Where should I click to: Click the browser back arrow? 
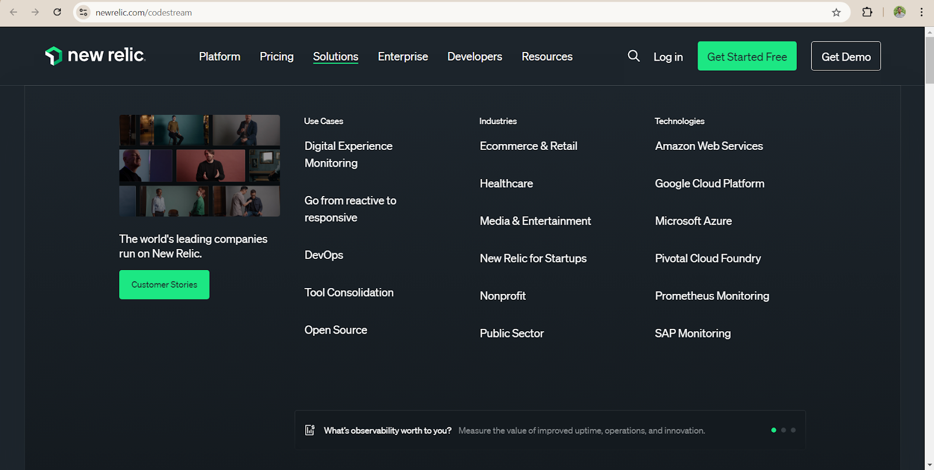tap(13, 12)
